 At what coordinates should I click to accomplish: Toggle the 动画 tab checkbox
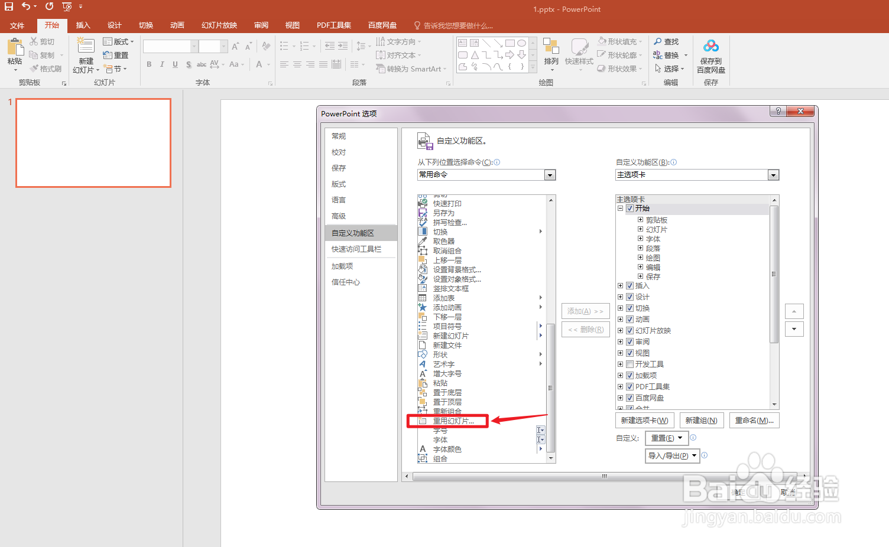[630, 320]
